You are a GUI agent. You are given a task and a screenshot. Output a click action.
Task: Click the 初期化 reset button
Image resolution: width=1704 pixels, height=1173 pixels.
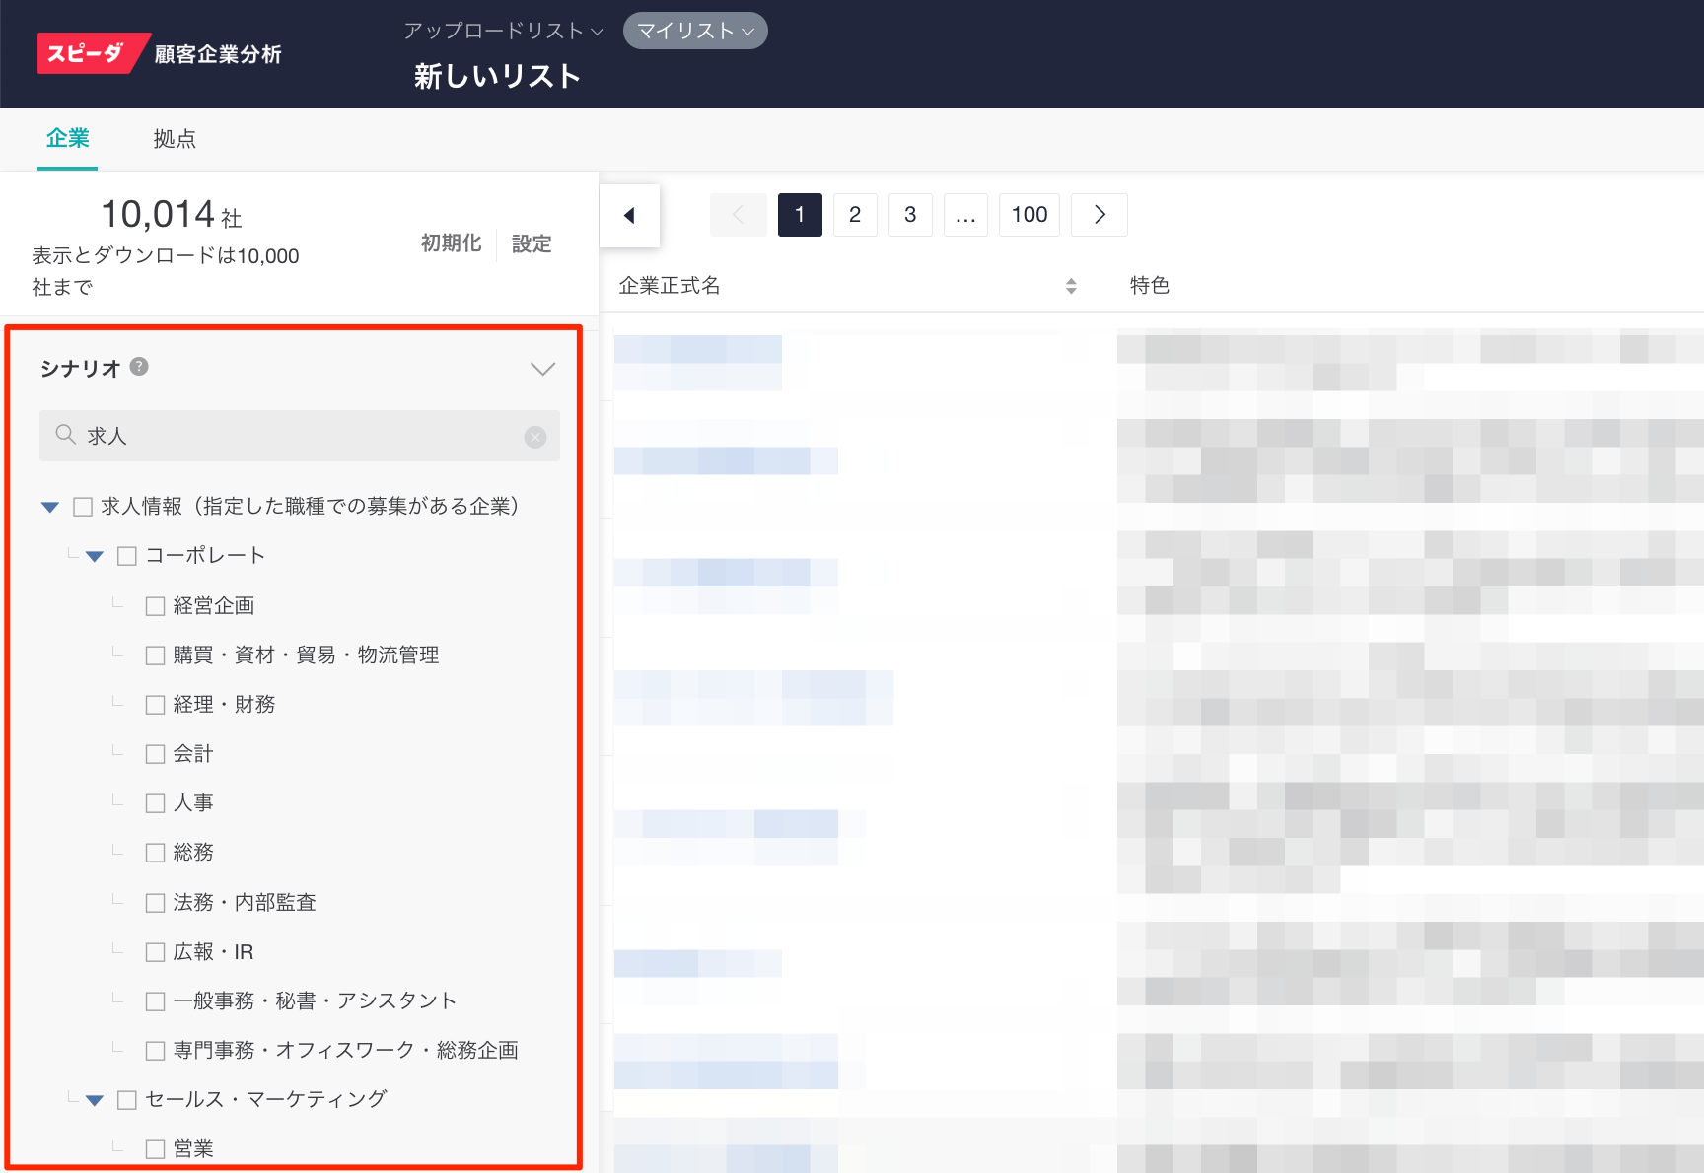pyautogui.click(x=451, y=243)
